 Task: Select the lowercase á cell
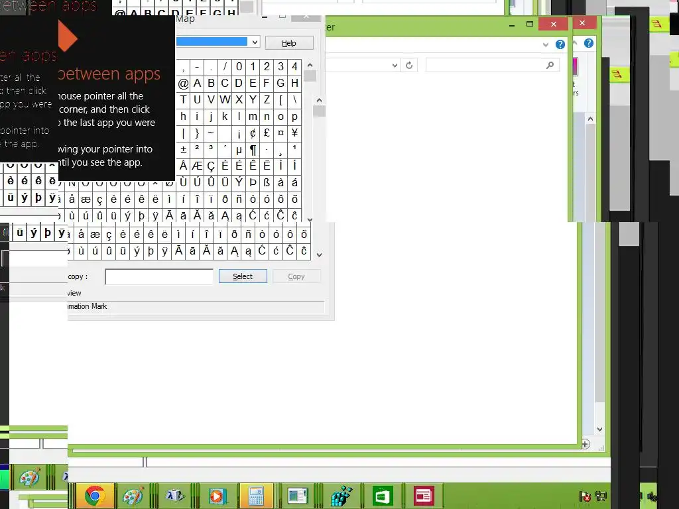(x=294, y=182)
